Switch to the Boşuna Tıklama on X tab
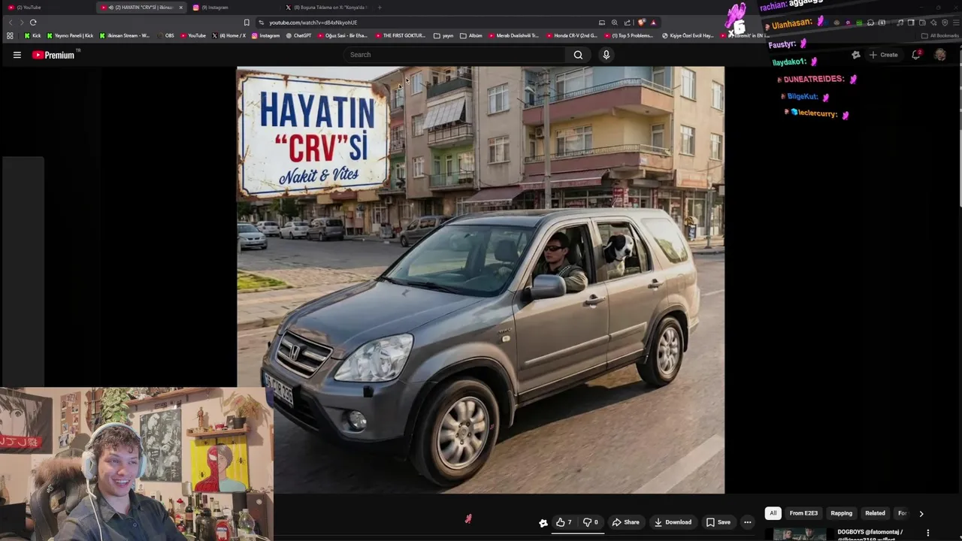The height and width of the screenshot is (541, 962). (325, 8)
